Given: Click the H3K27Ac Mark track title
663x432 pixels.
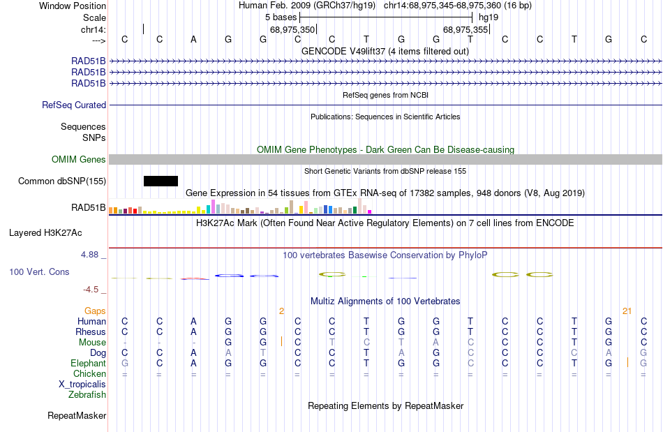Looking at the screenshot, I should [385, 223].
